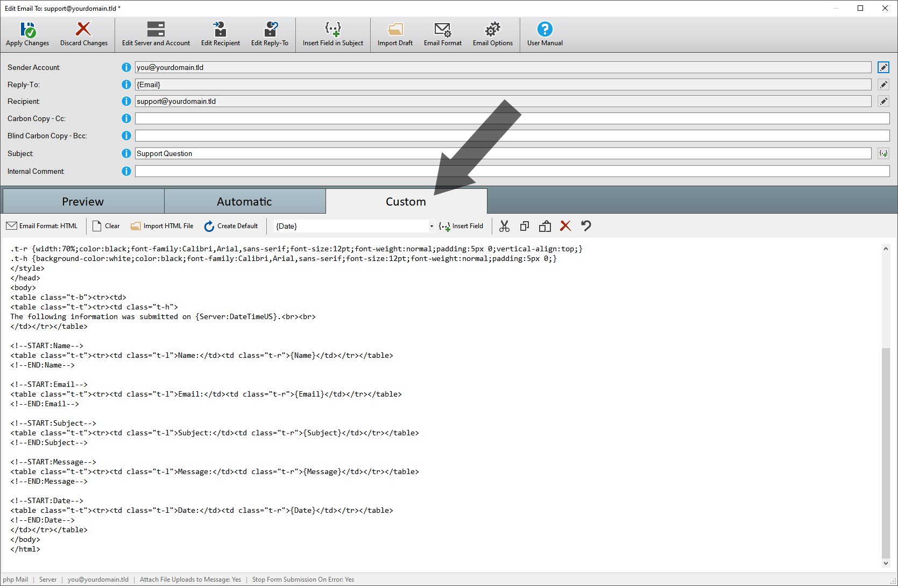Click 'Attach File Uploads to Message: Yes' status
Image resolution: width=898 pixels, height=586 pixels.
(x=190, y=580)
